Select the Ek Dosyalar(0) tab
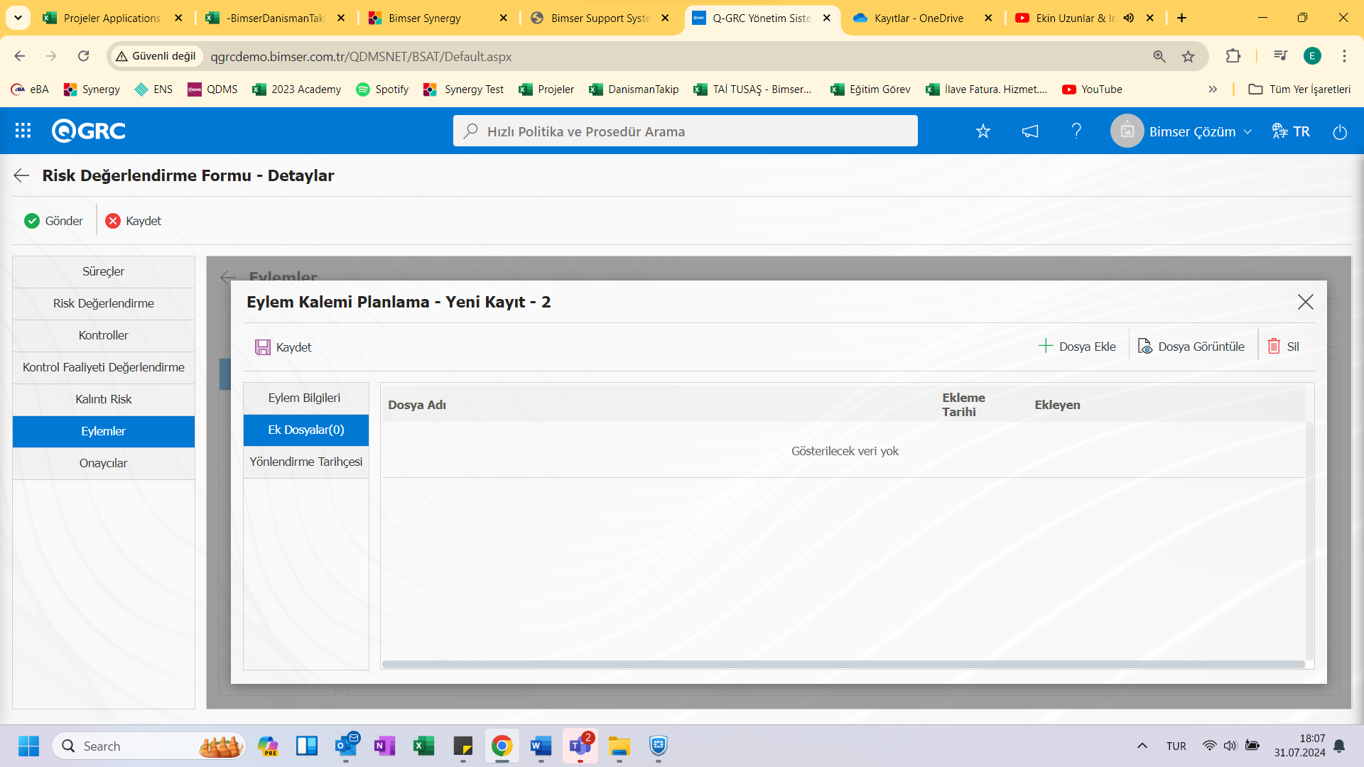 click(x=305, y=430)
